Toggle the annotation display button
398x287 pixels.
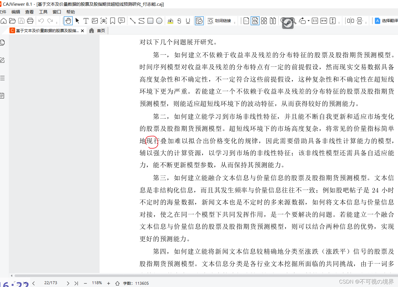(x=199, y=21)
